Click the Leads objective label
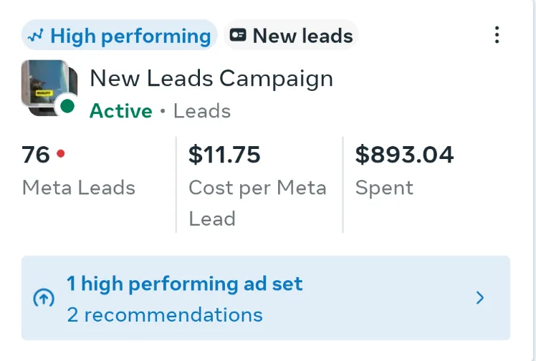The height and width of the screenshot is (361, 536). (202, 111)
